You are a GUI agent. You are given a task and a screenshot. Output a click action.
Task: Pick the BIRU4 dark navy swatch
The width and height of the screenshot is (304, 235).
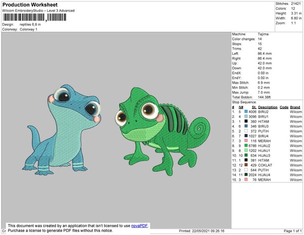coord(246,136)
